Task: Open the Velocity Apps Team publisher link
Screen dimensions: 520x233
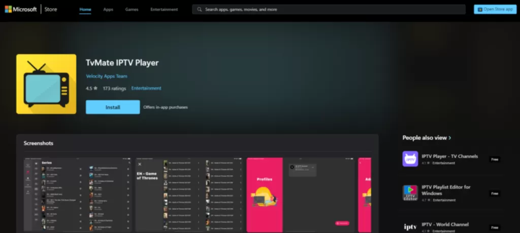Action: coord(107,76)
